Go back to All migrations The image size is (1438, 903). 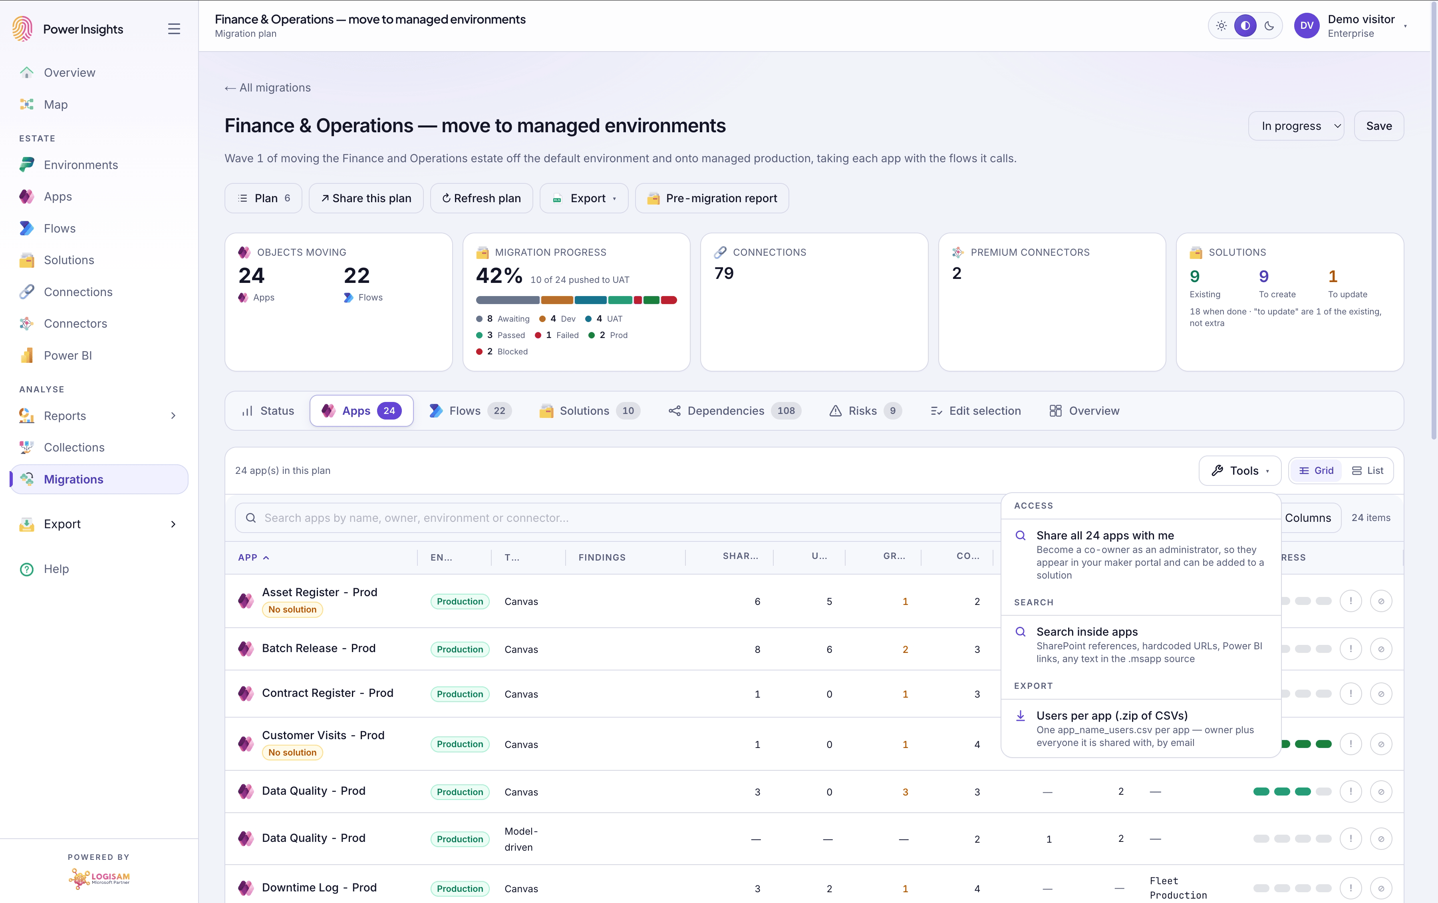pyautogui.click(x=267, y=88)
